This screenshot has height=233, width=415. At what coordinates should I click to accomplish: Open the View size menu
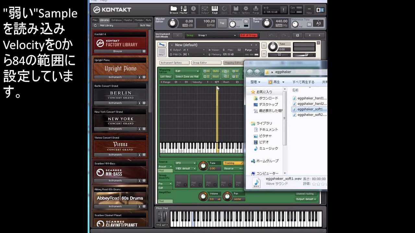pyautogui.click(x=309, y=10)
